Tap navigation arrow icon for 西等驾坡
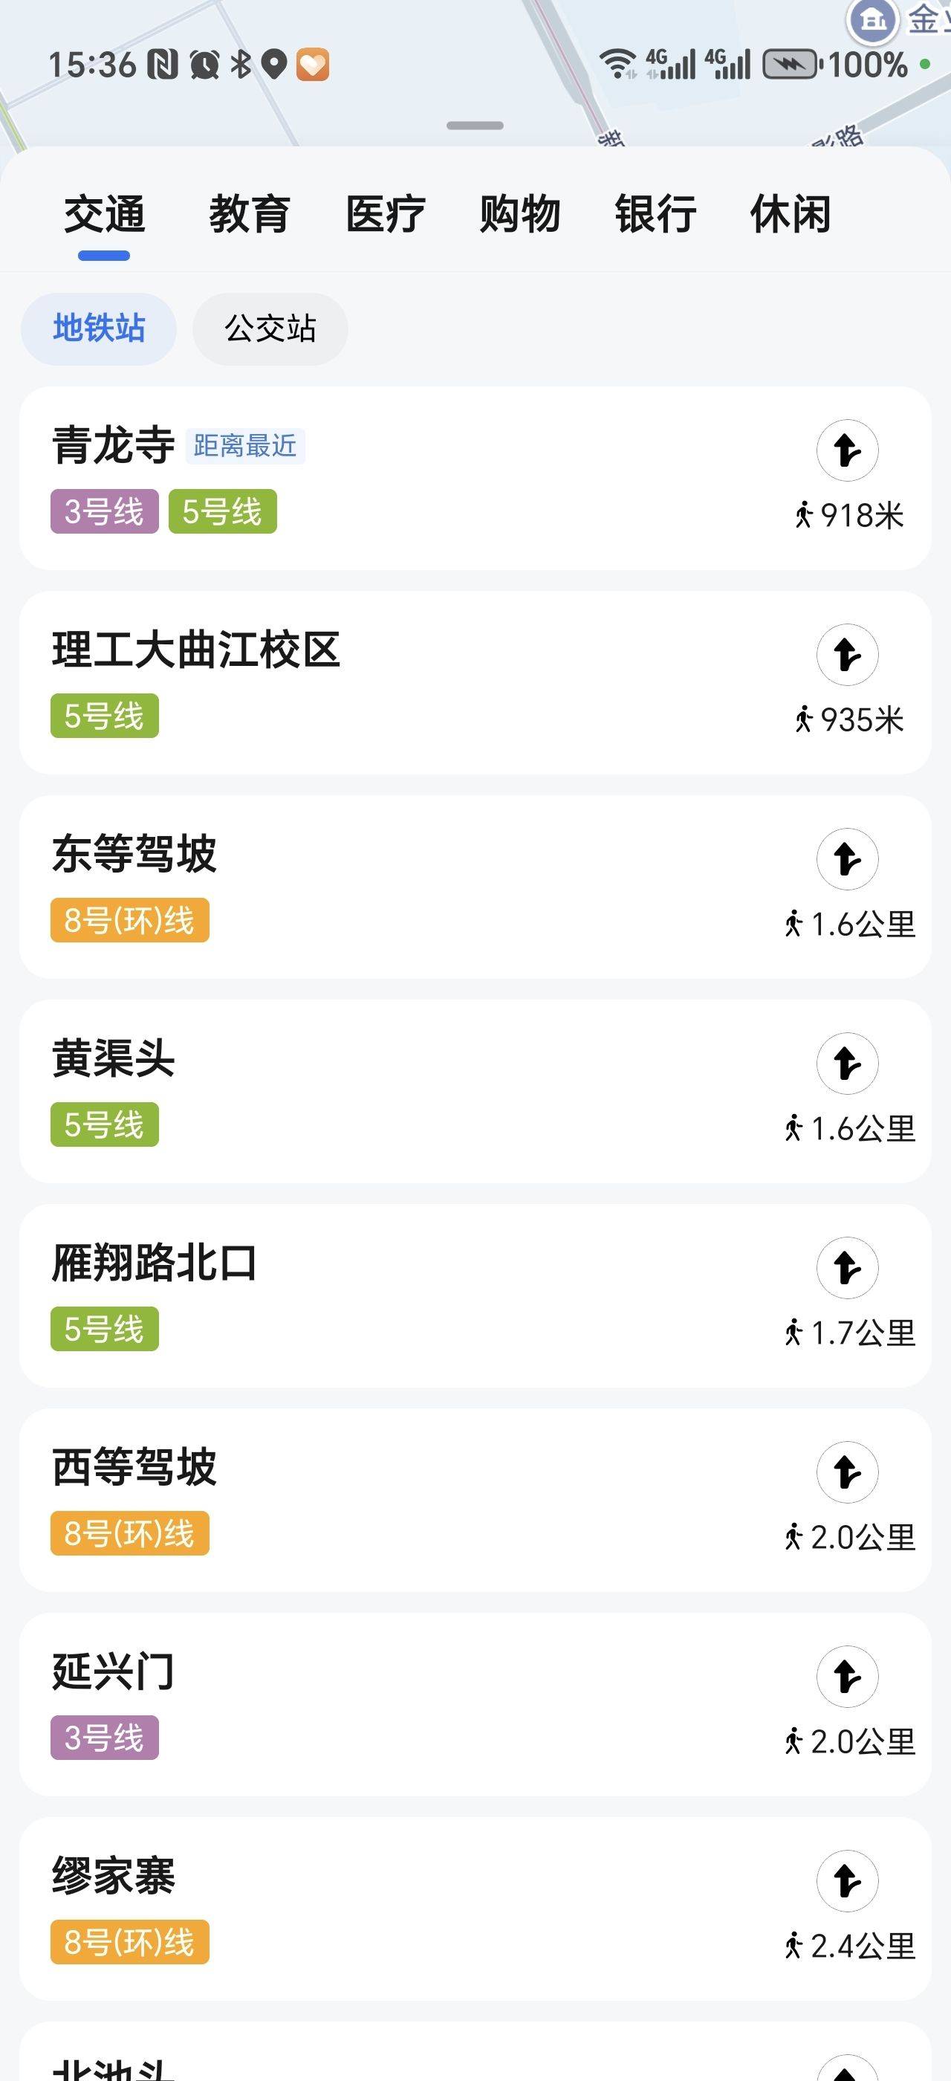The height and width of the screenshot is (2081, 951). pos(847,1472)
